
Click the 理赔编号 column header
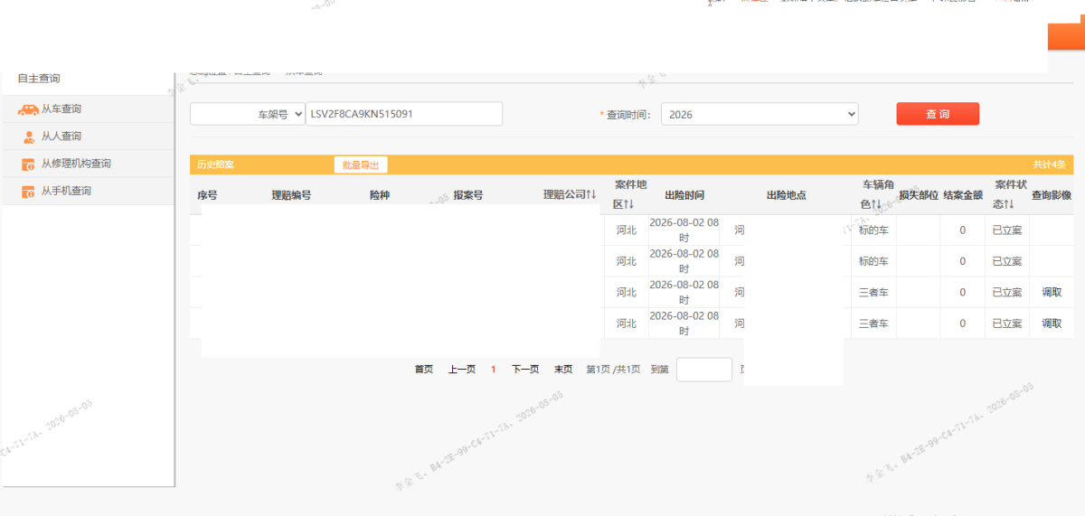291,195
